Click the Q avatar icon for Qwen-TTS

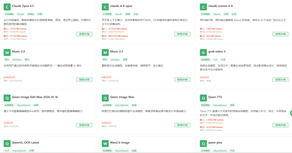coord(203,98)
